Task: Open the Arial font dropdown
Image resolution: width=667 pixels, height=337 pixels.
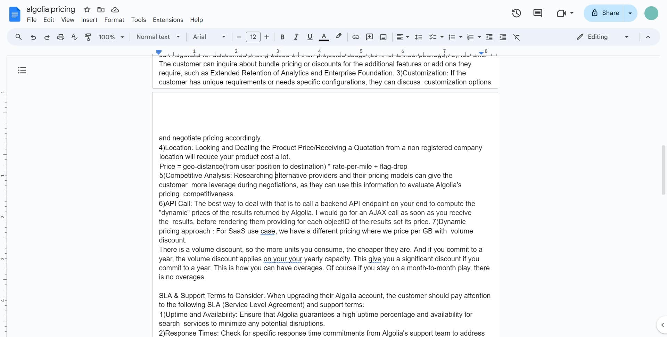Action: click(x=209, y=37)
